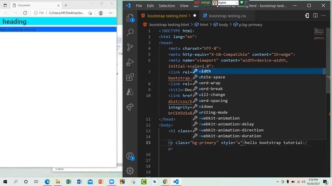This screenshot has width=332, height=186.
Task: Choose word-wrap suggestion
Action: pyautogui.click(x=259, y=83)
